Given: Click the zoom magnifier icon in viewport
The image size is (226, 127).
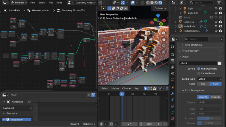Looking at the screenshot, I should pos(164,33).
